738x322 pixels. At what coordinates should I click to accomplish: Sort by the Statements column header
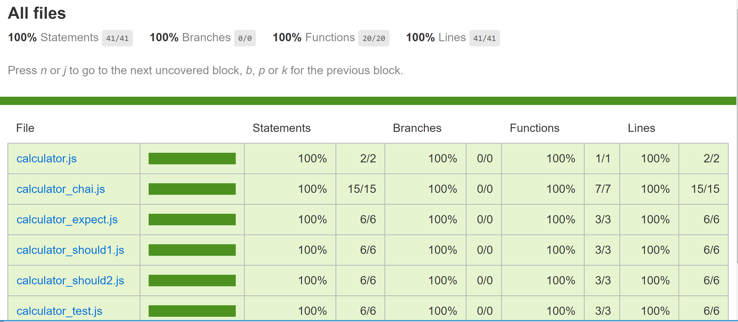[x=281, y=128]
